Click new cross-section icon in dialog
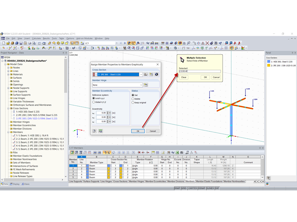This screenshot has height=222, width=297. [x=151, y=74]
